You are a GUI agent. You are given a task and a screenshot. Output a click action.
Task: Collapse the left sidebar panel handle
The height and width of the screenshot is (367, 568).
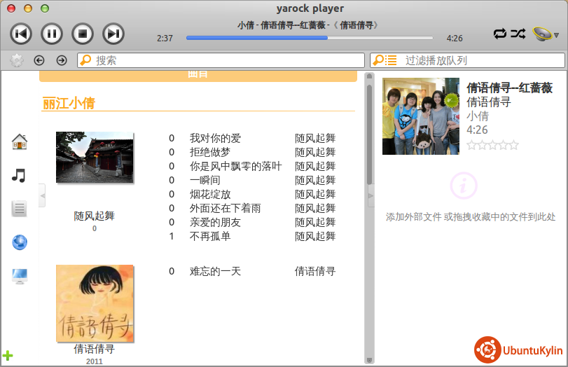42,195
